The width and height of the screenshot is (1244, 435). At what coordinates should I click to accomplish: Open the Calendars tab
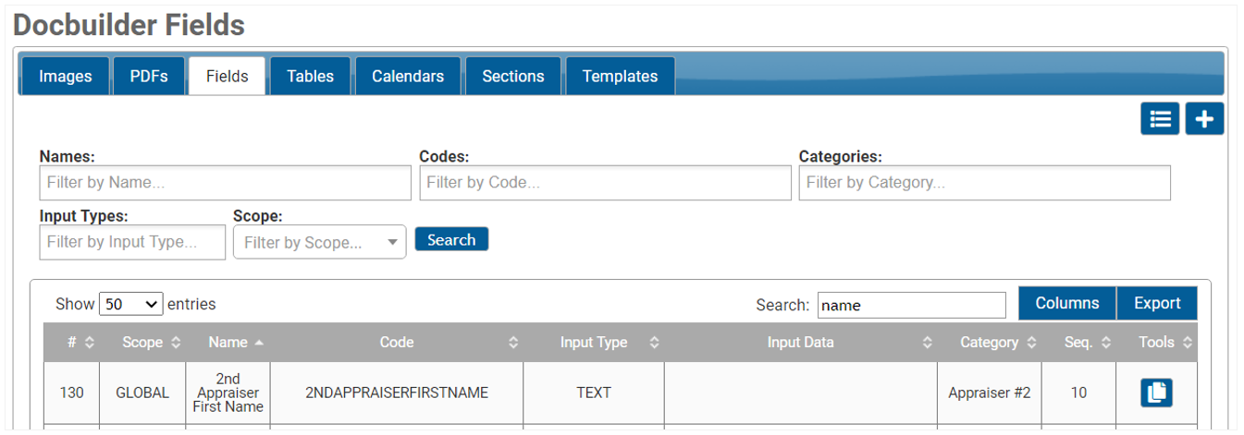click(x=408, y=77)
